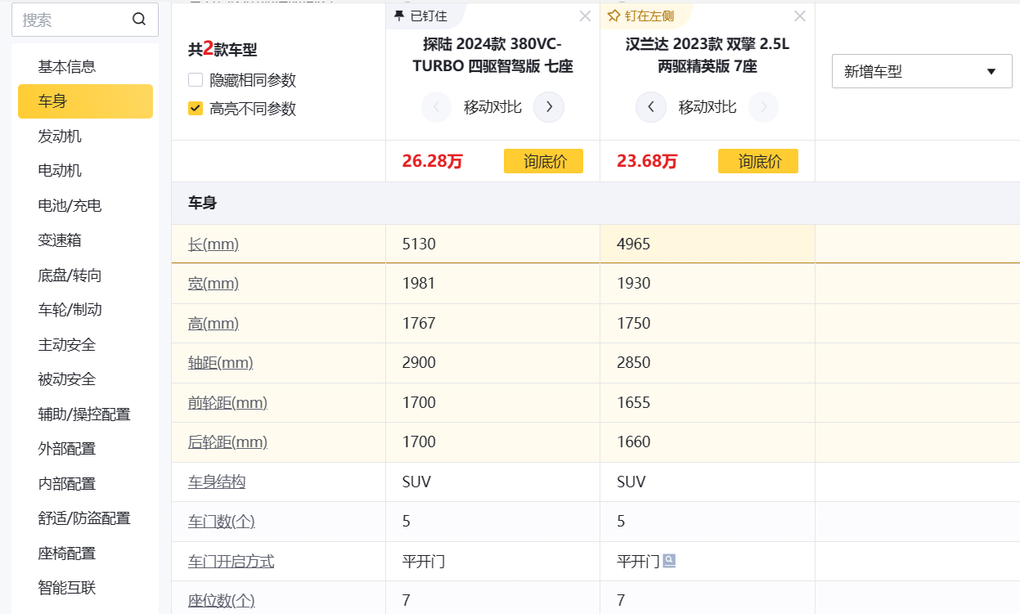This screenshot has width=1020, height=614.
Task: Click the pinned icon on 探陆 column
Action: click(399, 16)
